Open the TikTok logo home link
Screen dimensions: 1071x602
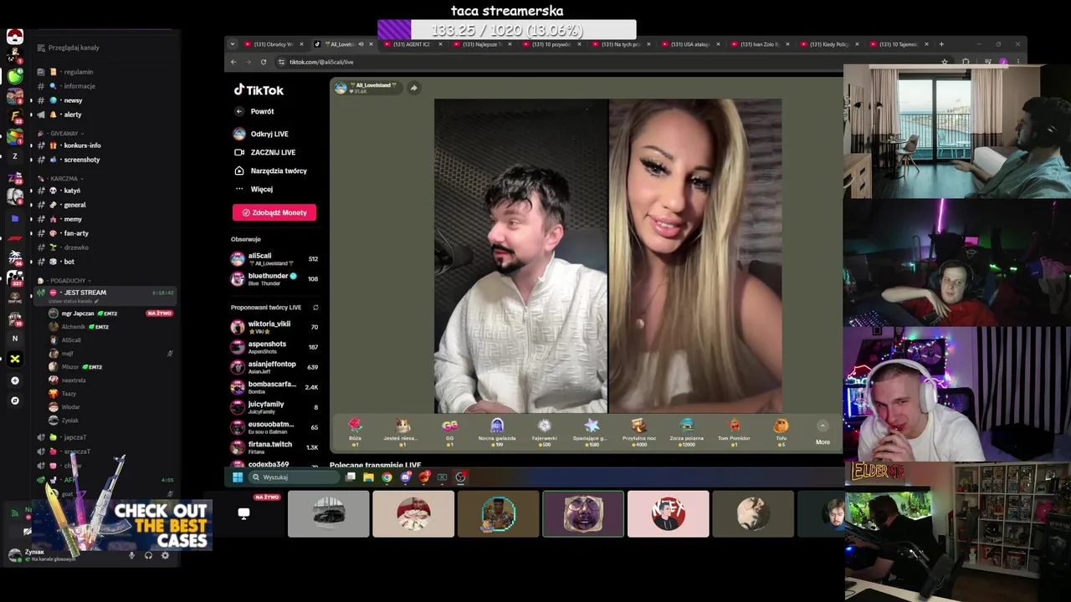pos(259,89)
